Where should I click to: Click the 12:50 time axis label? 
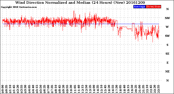click(86, 89)
